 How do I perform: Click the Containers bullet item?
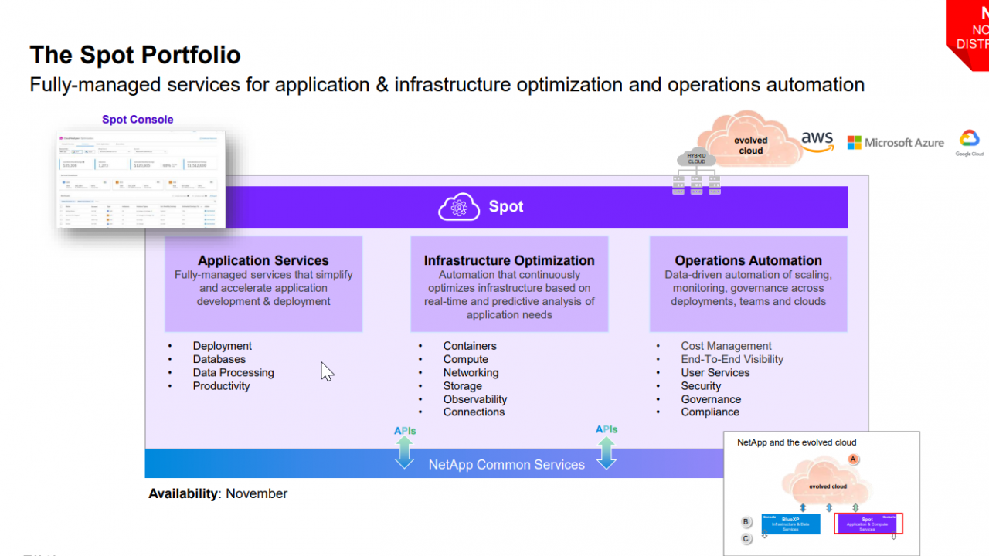pos(470,346)
